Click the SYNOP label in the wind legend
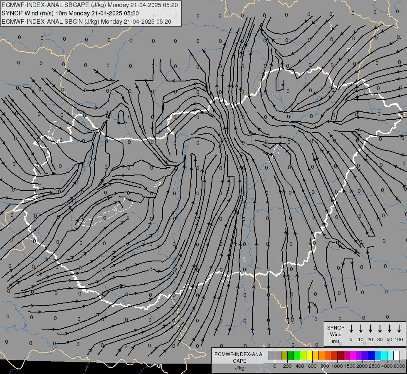 click(x=335, y=328)
